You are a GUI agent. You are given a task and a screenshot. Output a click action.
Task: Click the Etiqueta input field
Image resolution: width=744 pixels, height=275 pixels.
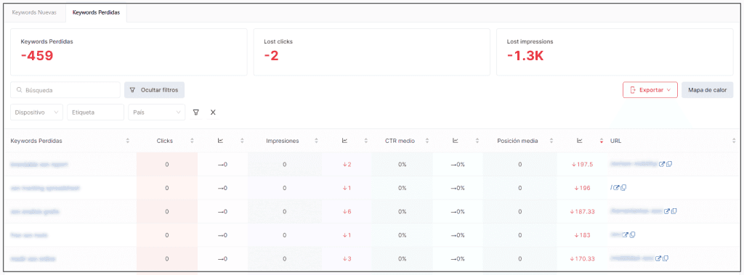tap(95, 112)
